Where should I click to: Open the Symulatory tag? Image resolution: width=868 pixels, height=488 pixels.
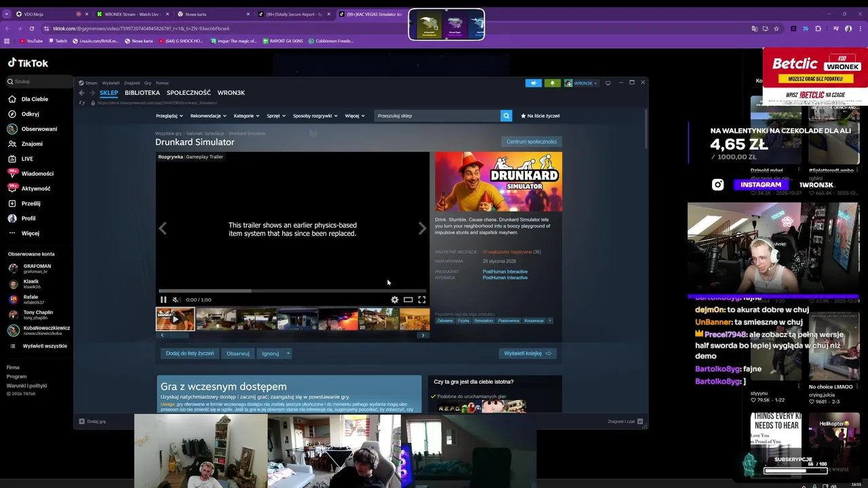point(484,321)
